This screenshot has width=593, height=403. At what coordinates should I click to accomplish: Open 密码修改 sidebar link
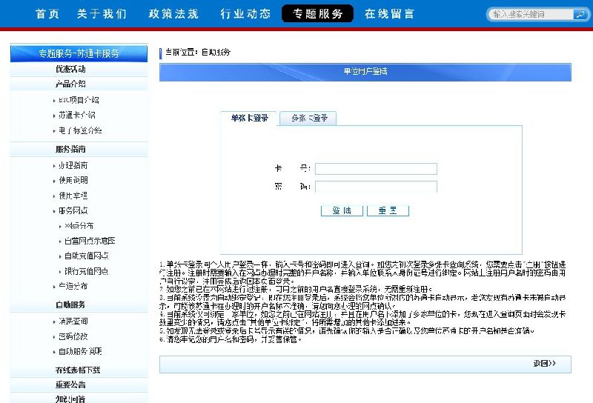73,336
